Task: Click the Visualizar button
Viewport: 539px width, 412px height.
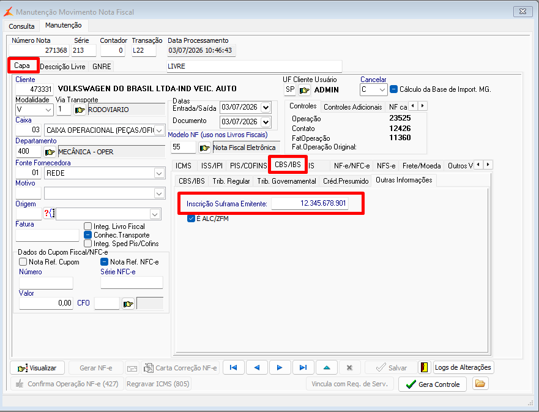Action: click(37, 368)
